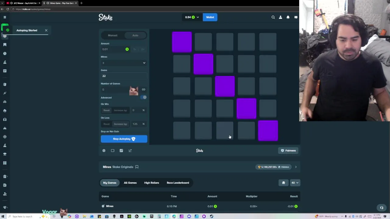Open the browser tab list dropdown arrow
390x219 pixels.
tap(2, 3)
